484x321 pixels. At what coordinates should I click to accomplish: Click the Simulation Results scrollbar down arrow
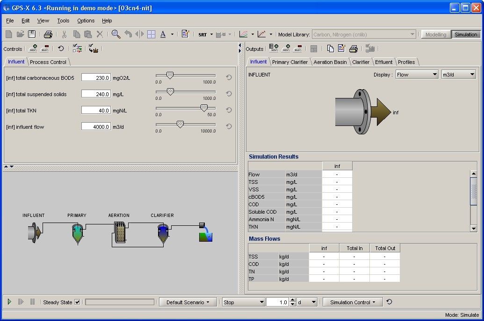474,228
